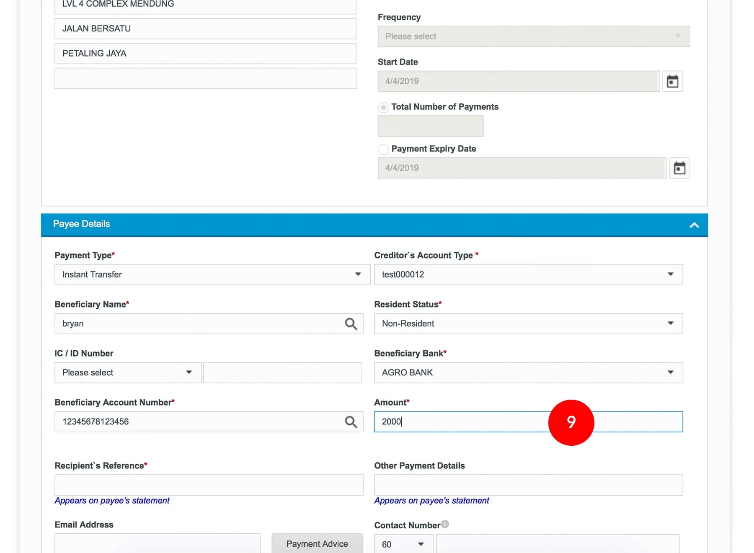754x553 pixels.
Task: Click the Payment Advice button
Action: pyautogui.click(x=317, y=543)
